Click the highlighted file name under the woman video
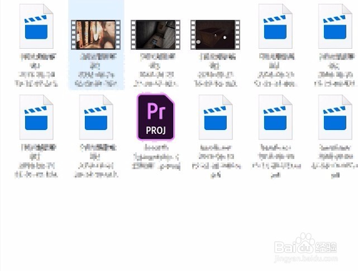Viewport: 358px width, 271px height. [96, 70]
